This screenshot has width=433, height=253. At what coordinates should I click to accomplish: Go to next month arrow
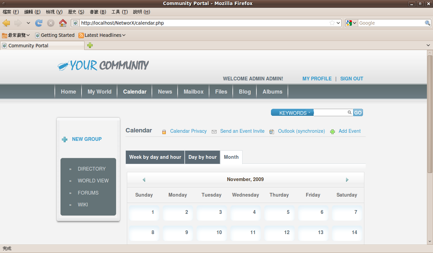click(347, 180)
